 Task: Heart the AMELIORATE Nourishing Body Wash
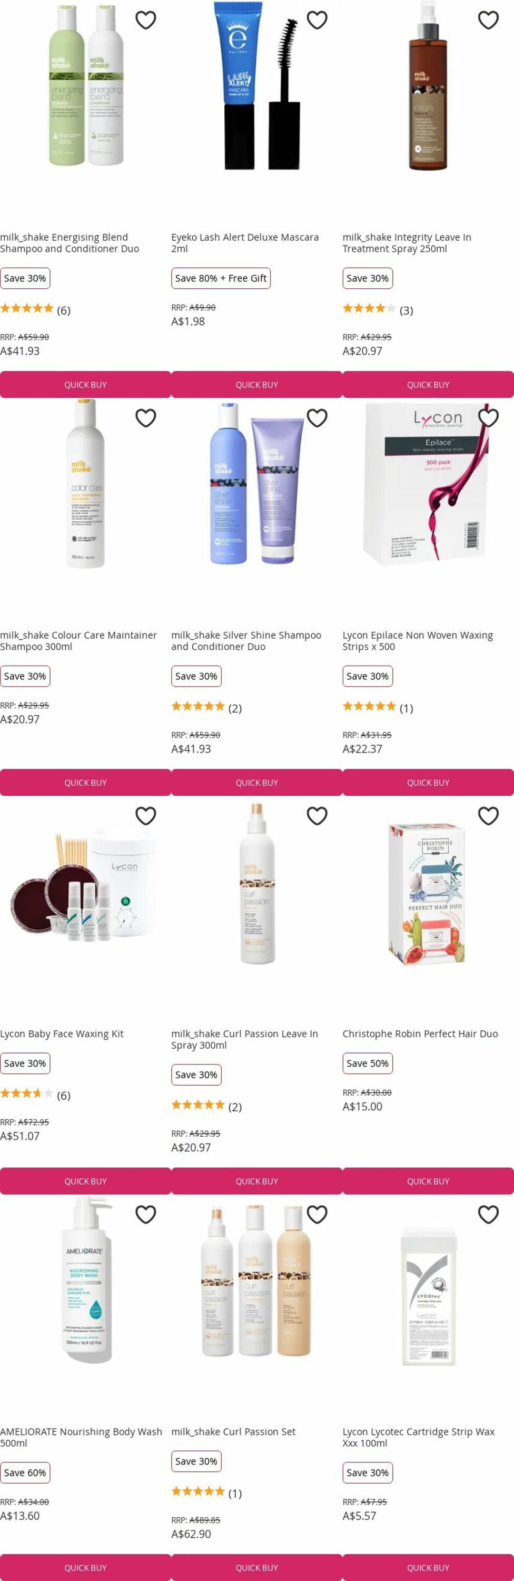click(145, 1214)
